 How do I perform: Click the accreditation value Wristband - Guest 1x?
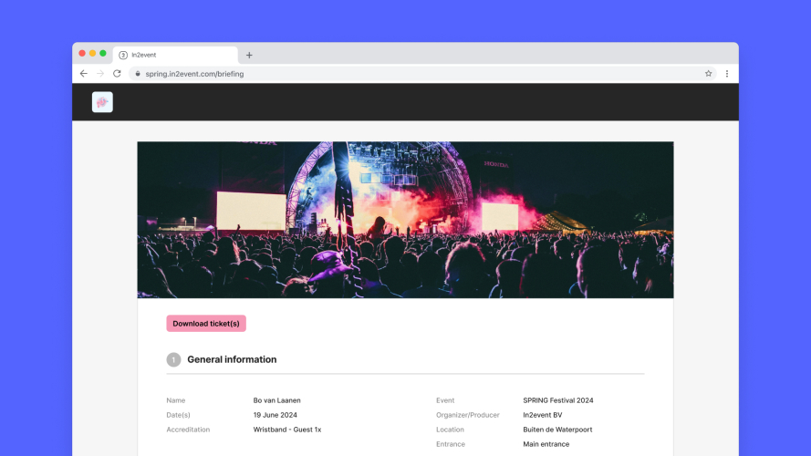[x=287, y=430]
